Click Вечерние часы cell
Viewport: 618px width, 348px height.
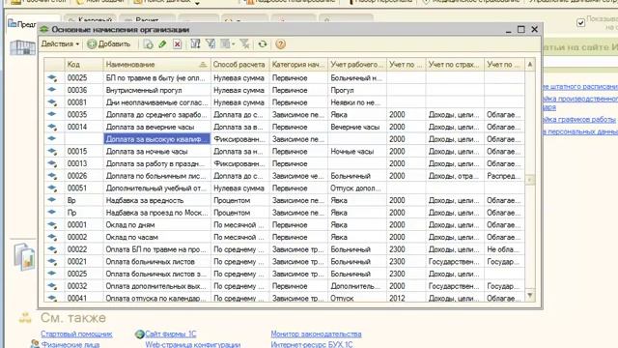tap(356, 127)
